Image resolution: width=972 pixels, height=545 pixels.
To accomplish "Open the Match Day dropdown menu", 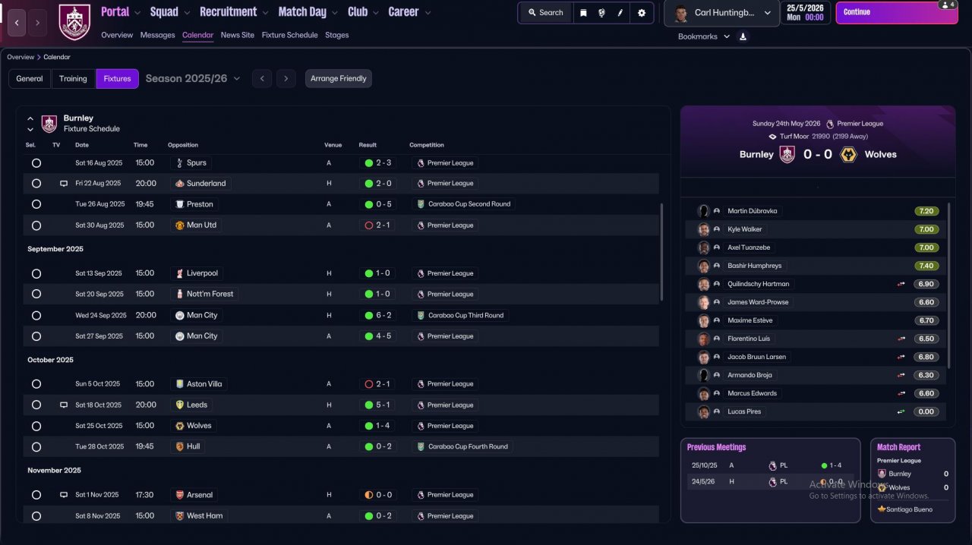I will click(308, 12).
